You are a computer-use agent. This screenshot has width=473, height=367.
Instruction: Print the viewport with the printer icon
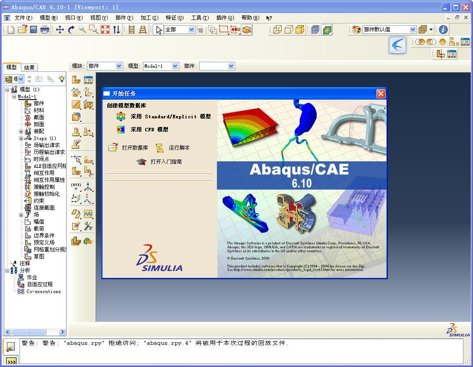(x=45, y=30)
